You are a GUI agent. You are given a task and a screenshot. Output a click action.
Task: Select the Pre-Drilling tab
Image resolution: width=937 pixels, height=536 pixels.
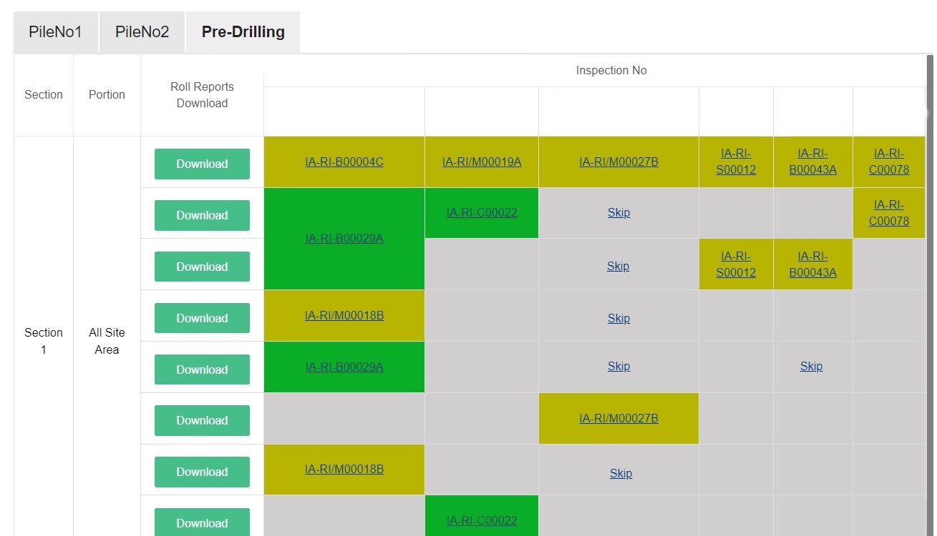(x=243, y=32)
